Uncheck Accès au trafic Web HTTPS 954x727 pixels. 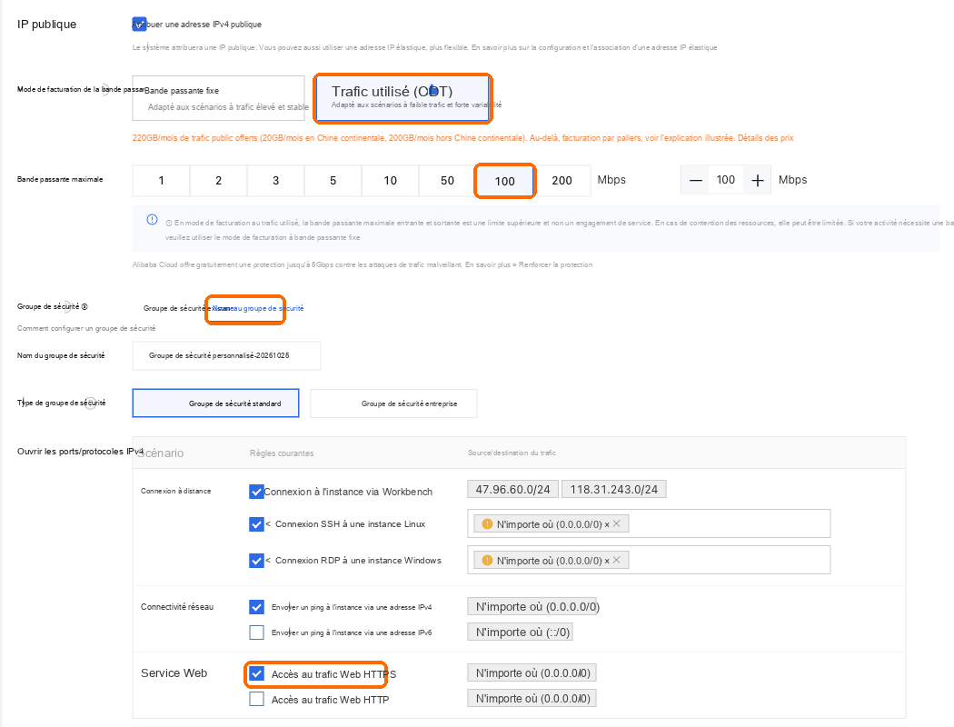click(x=256, y=674)
